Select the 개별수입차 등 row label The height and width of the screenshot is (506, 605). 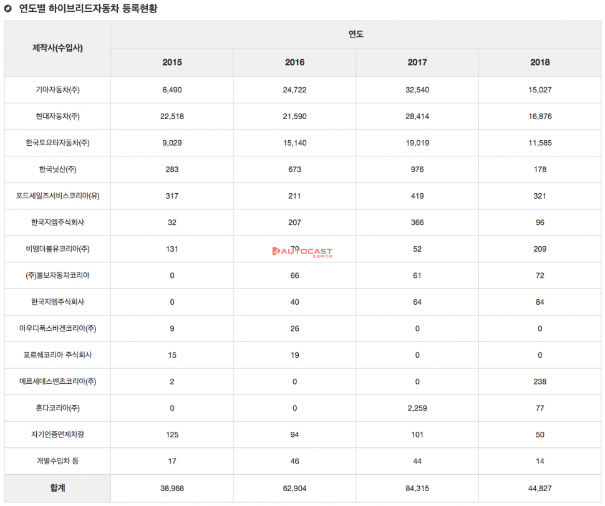click(58, 461)
